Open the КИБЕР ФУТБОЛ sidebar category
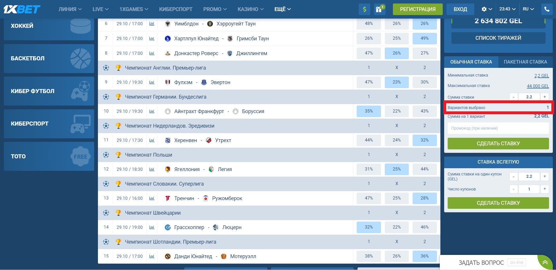Viewport: 556px width, 270px height. 49,91
